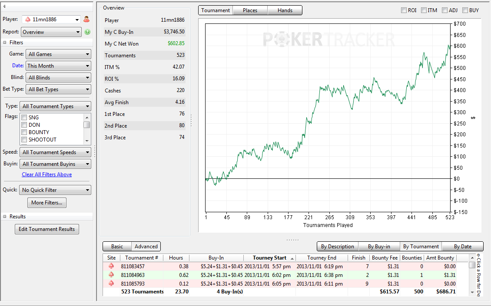Click the $602.85 My C Net Won value
The width and height of the screenshot is (491, 306).
[x=176, y=43]
